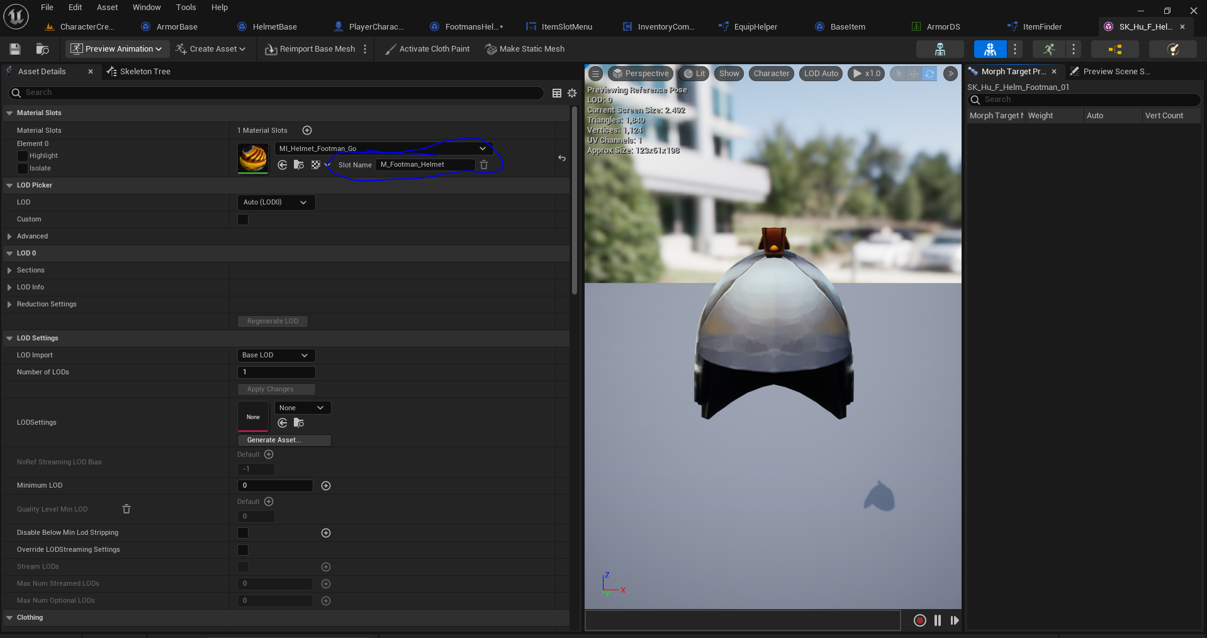Click the record button under the viewport
Viewport: 1207px width, 638px height.
919,620
